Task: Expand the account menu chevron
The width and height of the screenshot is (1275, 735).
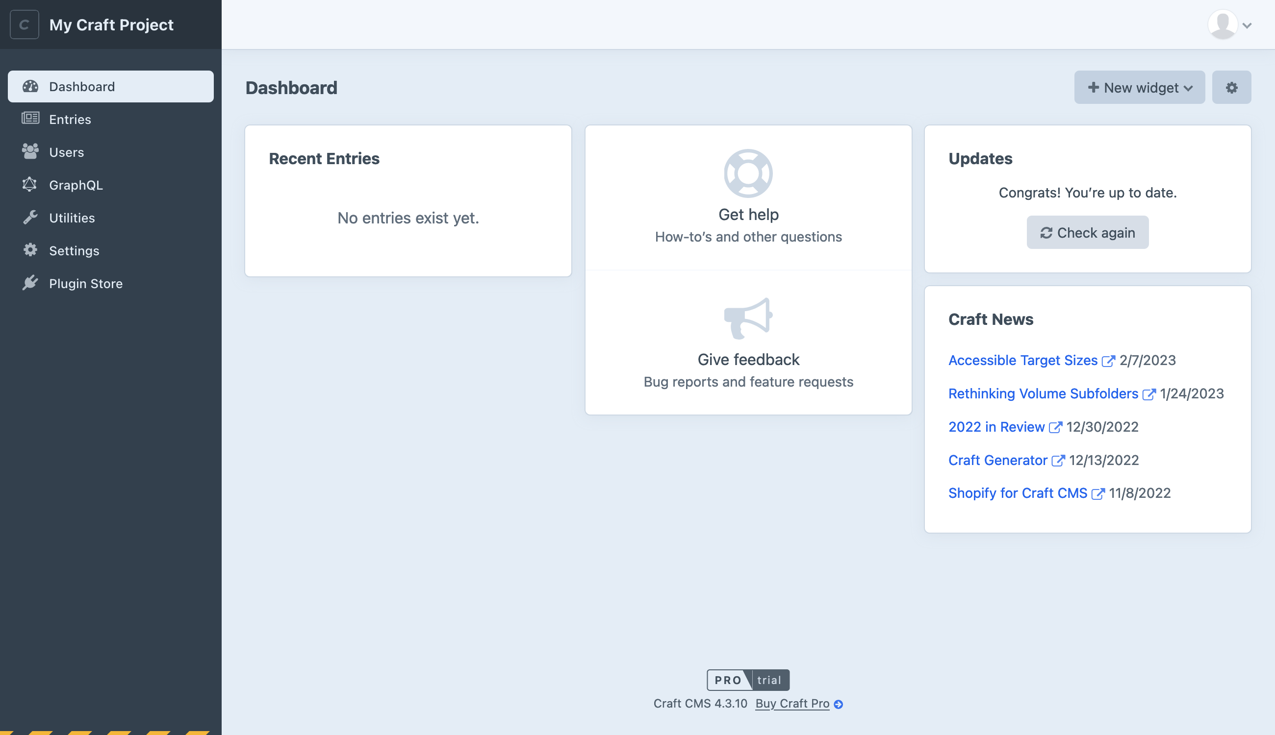Action: [1247, 25]
